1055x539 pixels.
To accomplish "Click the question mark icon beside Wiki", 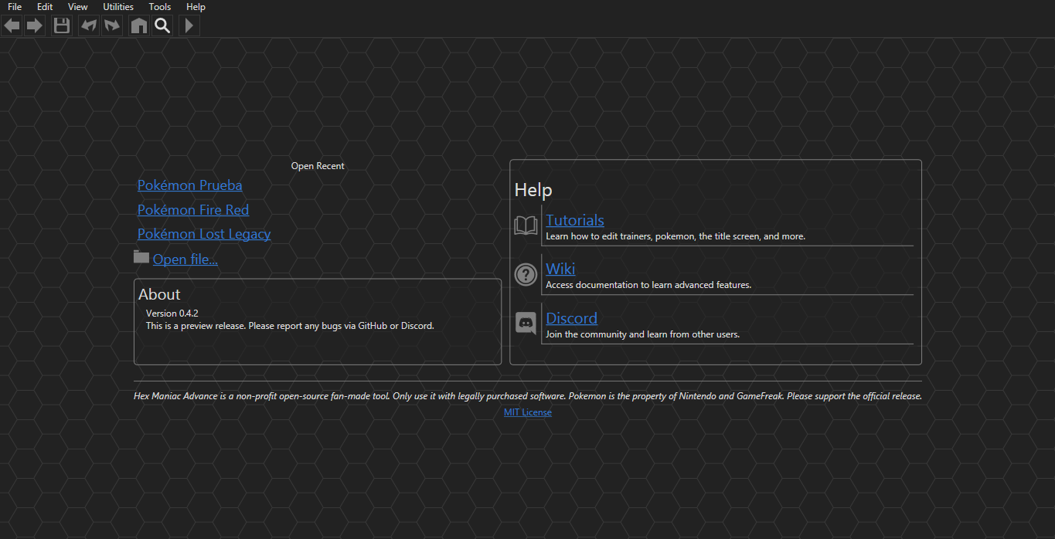I will pos(526,274).
